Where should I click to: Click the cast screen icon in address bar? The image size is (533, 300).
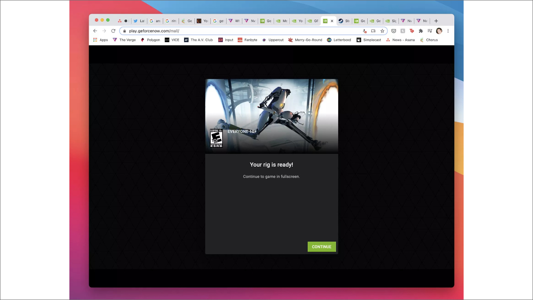(x=373, y=31)
